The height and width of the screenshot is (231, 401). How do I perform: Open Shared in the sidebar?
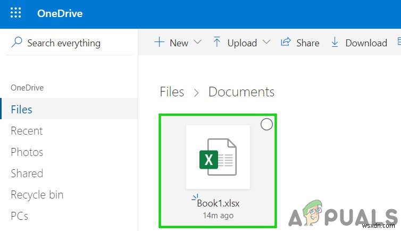27,173
